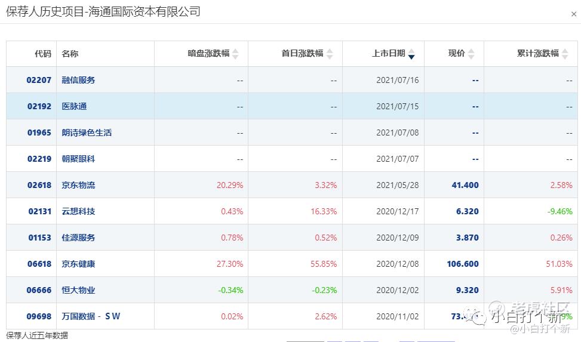The image size is (581, 342).
Task: Sort by 暗盘涨跌幅 column arrows
Action: point(235,54)
